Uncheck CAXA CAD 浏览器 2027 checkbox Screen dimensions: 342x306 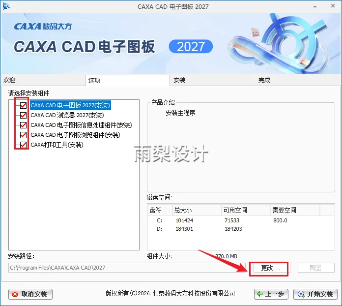23,115
